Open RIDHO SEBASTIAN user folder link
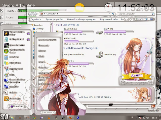Screen dimensions: 161x120 [48, 40]
